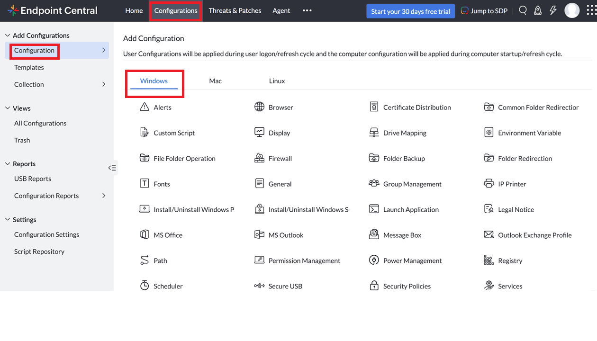Viewport: 597px width, 341px height.
Task: Open the user profile avatar
Action: pos(572,10)
